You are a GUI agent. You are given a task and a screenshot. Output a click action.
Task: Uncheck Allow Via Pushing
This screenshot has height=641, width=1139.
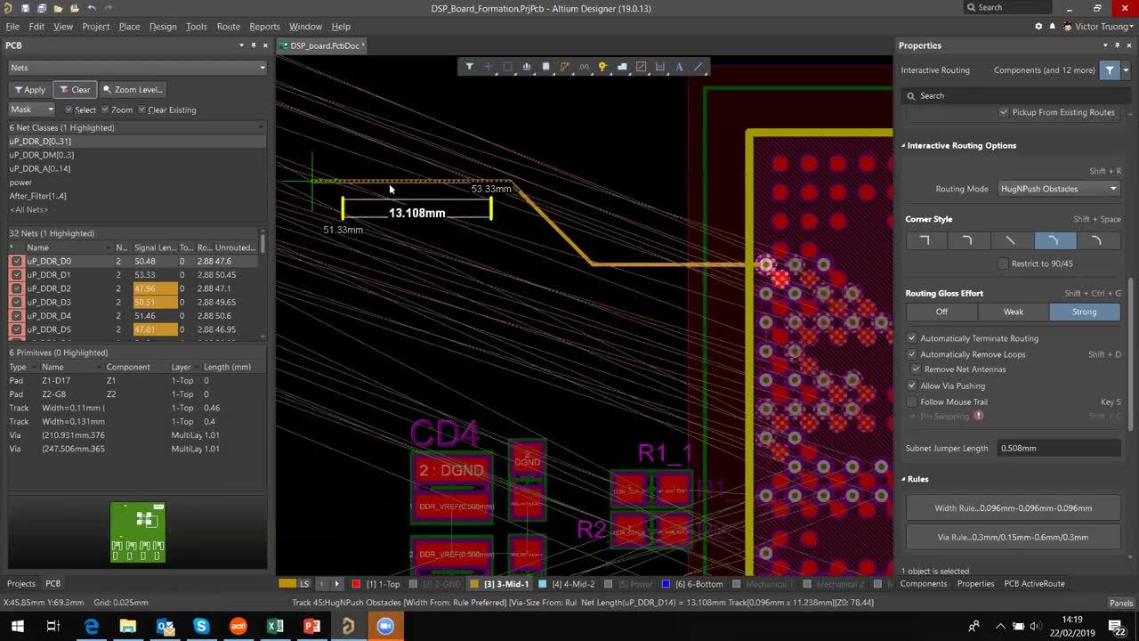pyautogui.click(x=911, y=385)
